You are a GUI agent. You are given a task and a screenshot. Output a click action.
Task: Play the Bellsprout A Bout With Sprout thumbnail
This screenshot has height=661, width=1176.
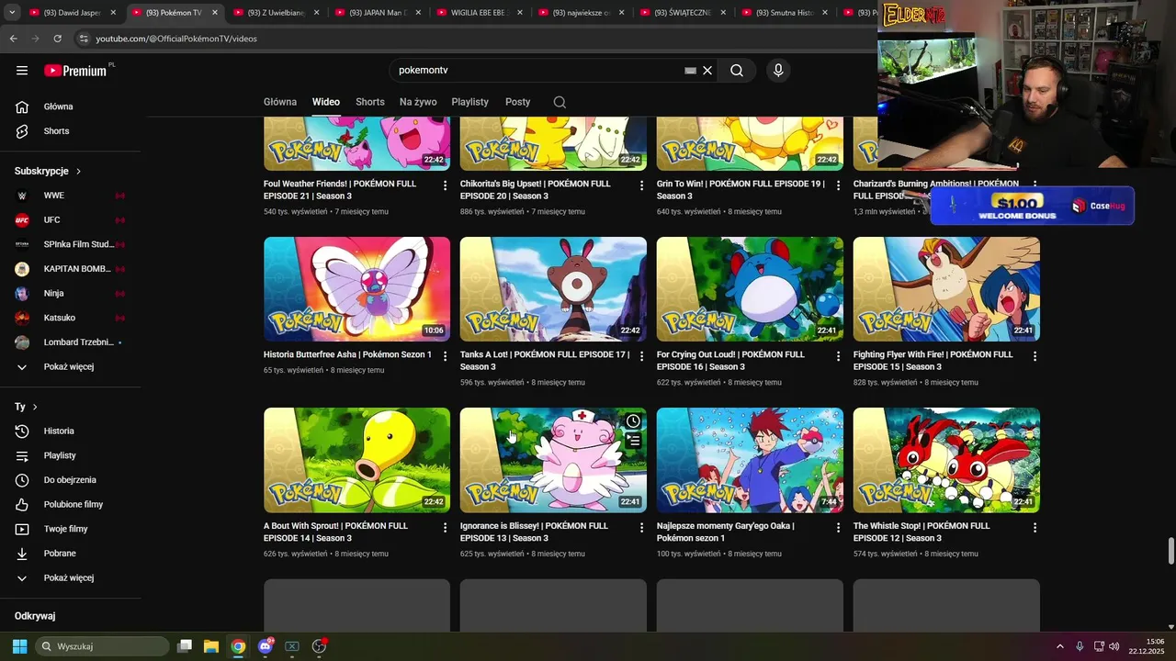pos(356,460)
